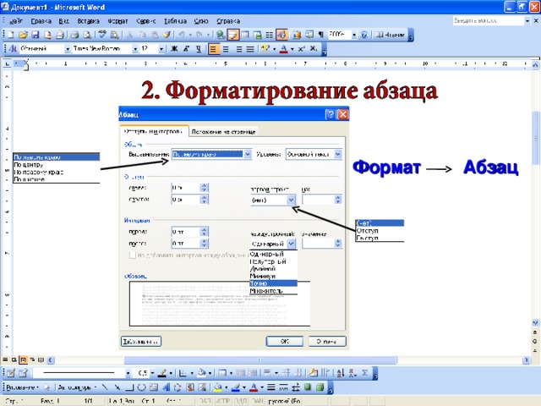Image resolution: width=541 pixels, height=406 pixels.
Task: Open Print Preview from the standard toolbar
Action: [88, 35]
